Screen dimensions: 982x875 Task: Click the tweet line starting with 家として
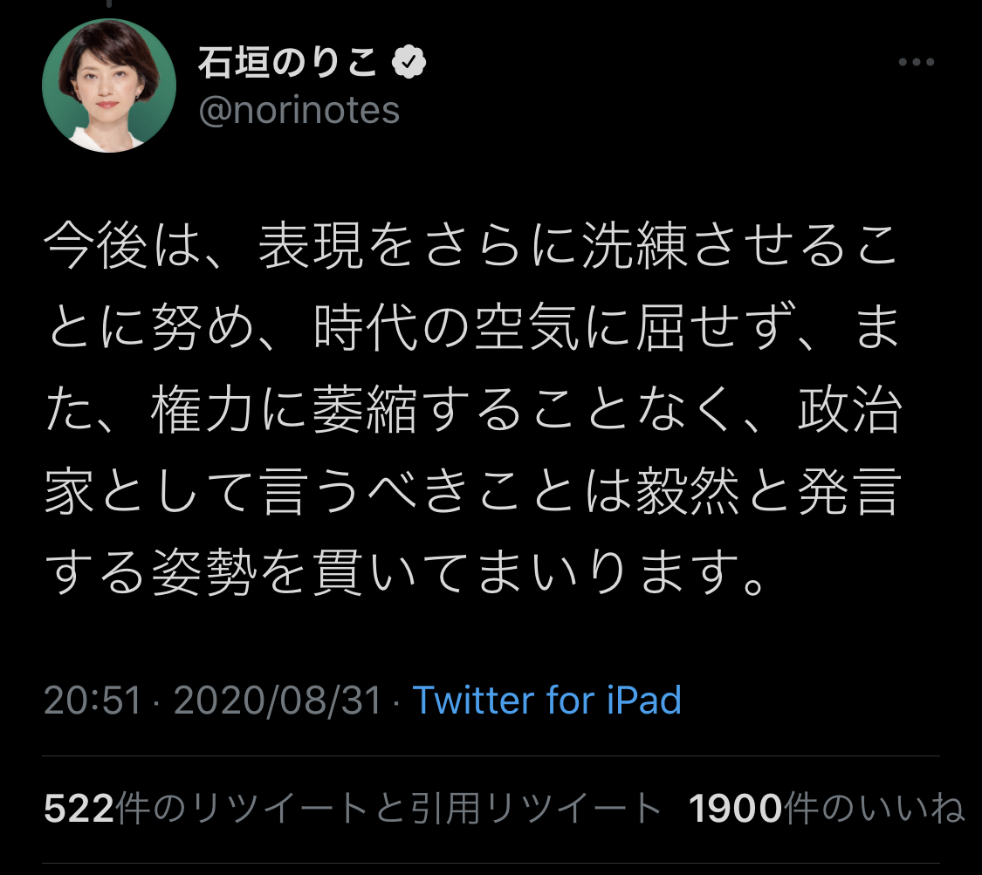click(x=471, y=494)
